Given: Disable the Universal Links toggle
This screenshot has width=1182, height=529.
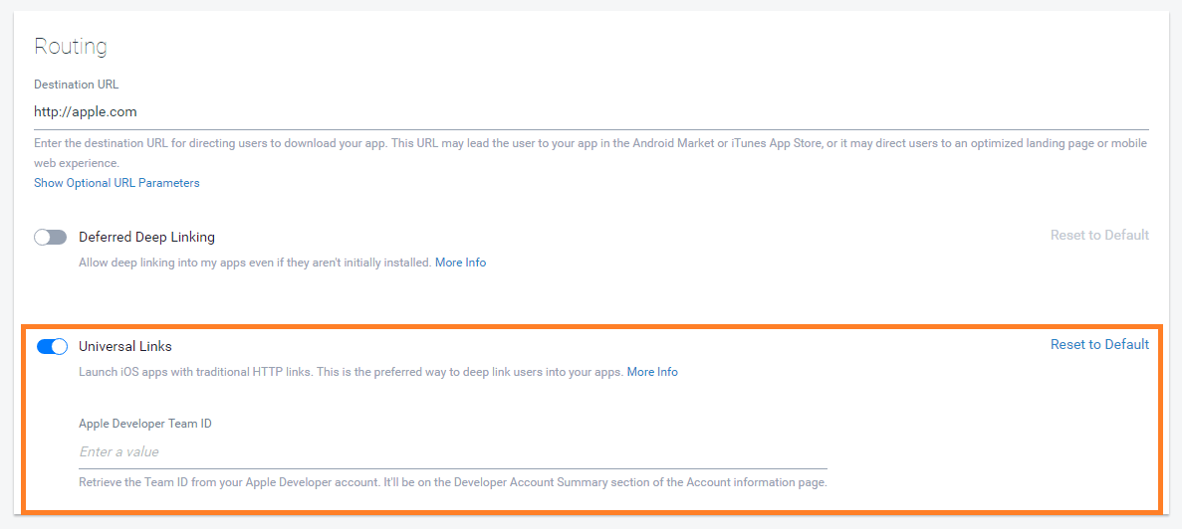Looking at the screenshot, I should pyautogui.click(x=52, y=346).
